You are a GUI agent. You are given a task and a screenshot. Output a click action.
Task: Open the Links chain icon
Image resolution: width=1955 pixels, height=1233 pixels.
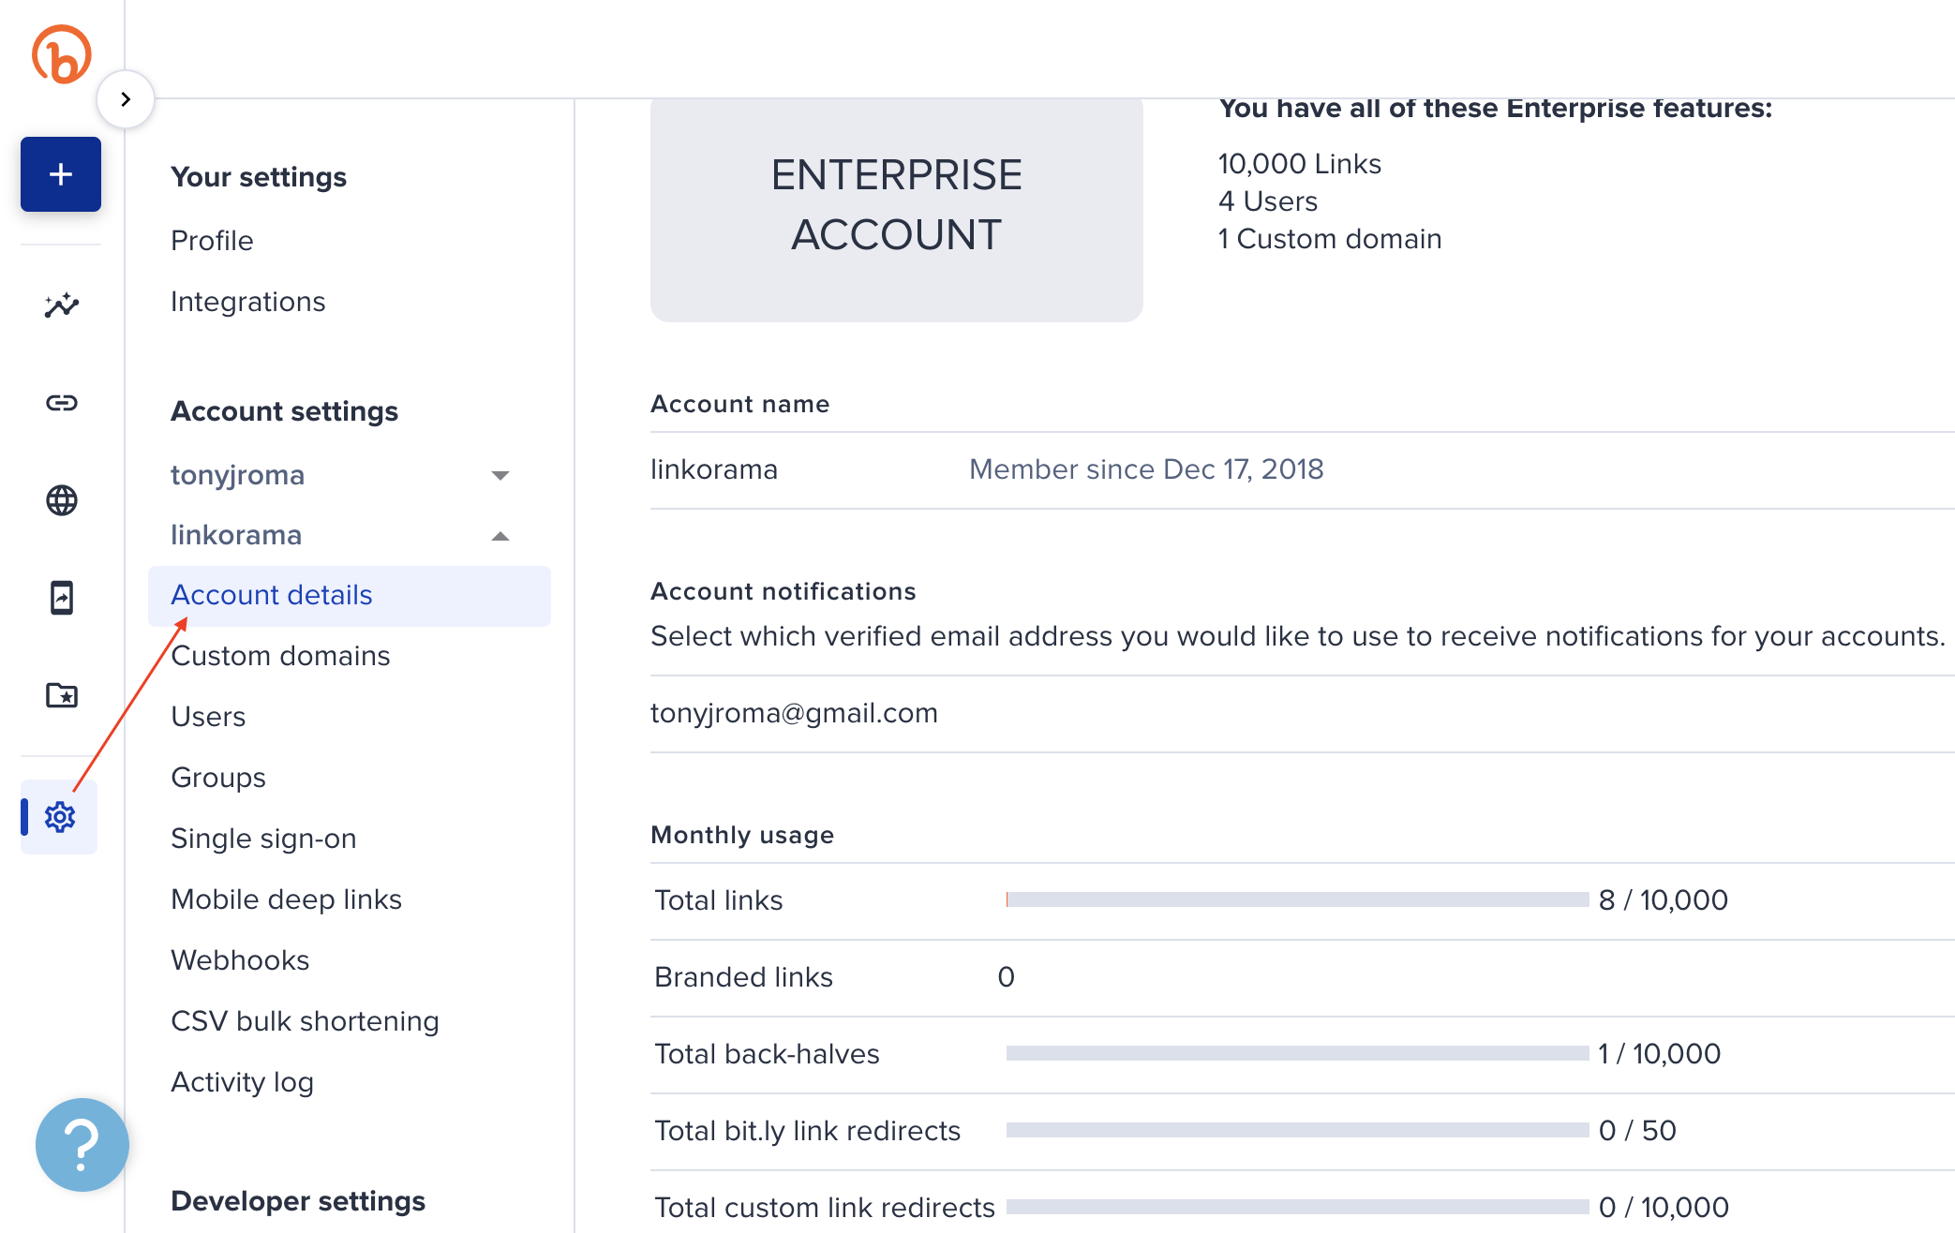click(x=62, y=403)
